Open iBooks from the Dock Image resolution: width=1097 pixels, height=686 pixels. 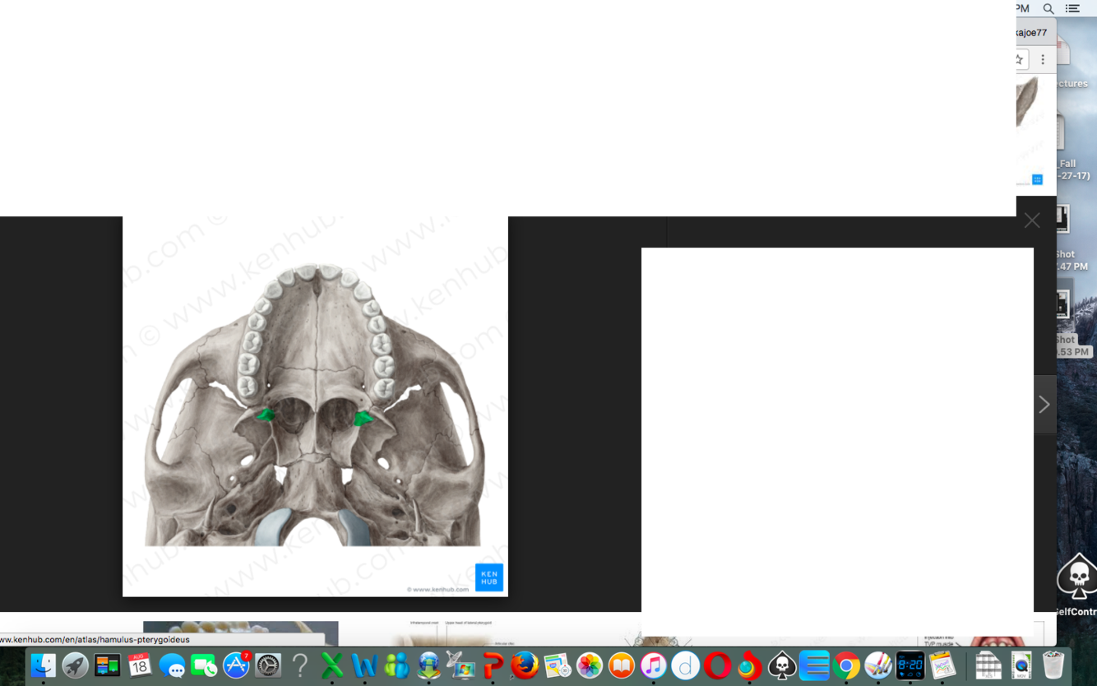tap(621, 665)
